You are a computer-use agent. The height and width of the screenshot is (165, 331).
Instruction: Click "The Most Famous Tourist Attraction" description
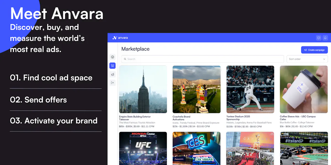(137, 123)
